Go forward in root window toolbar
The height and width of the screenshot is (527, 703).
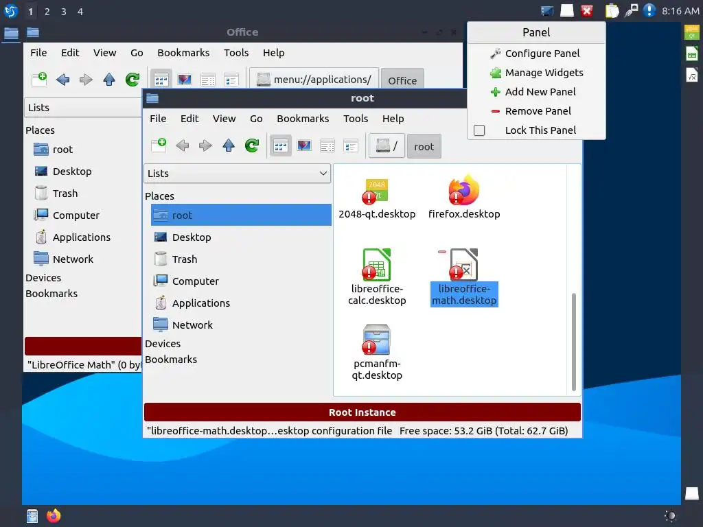(x=205, y=145)
